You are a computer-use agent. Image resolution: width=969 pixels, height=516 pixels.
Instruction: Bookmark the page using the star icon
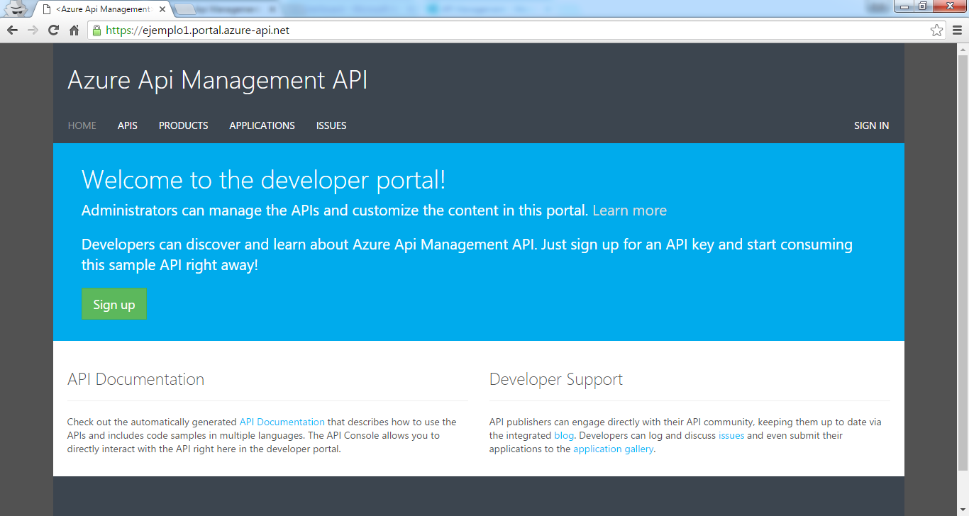[938, 30]
